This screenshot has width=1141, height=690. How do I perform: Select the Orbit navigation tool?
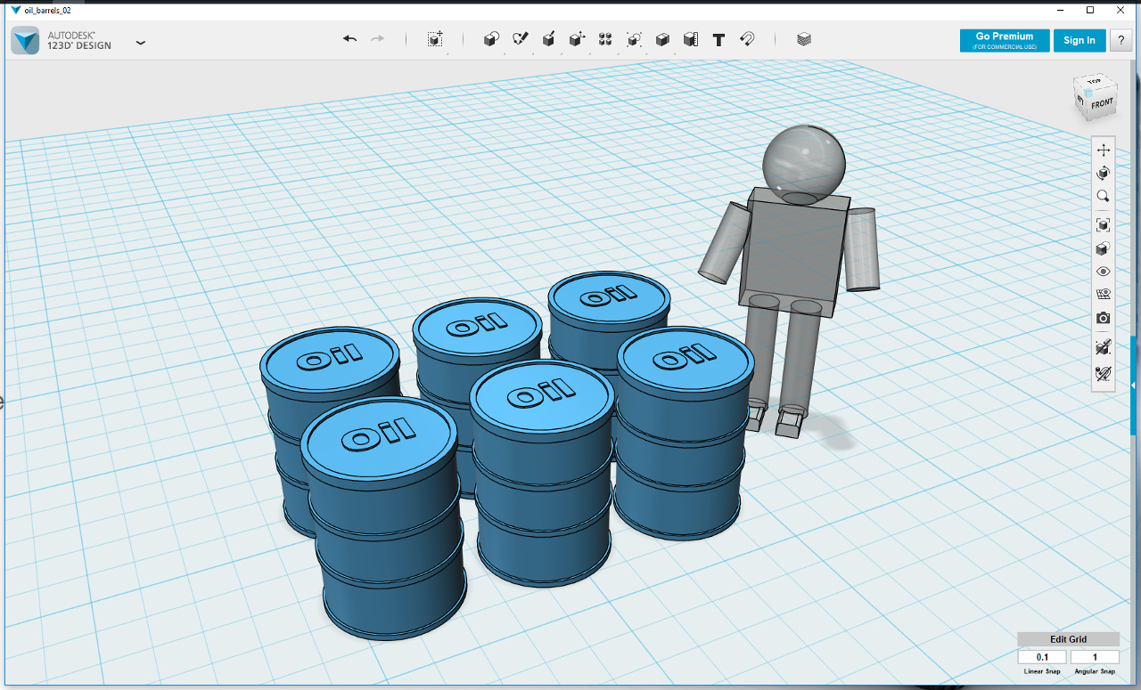[1104, 173]
